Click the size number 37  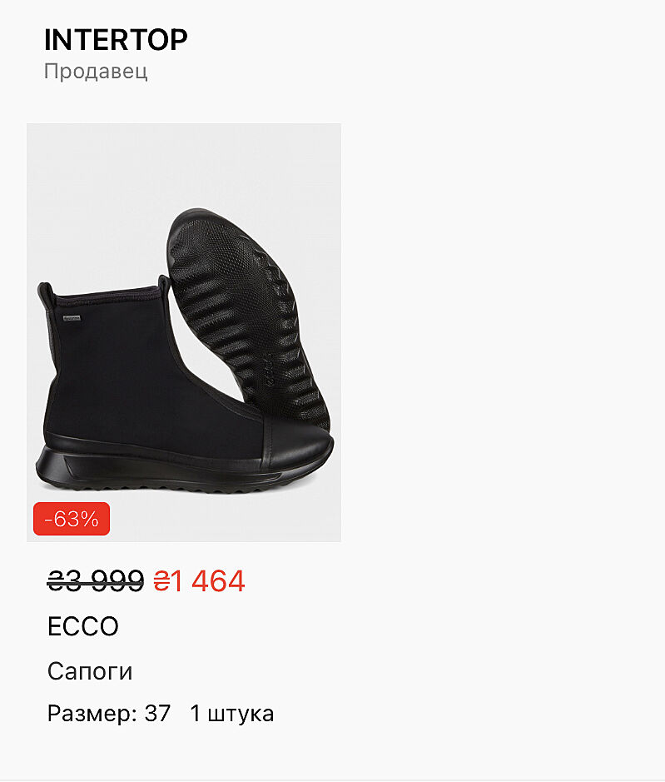point(157,713)
